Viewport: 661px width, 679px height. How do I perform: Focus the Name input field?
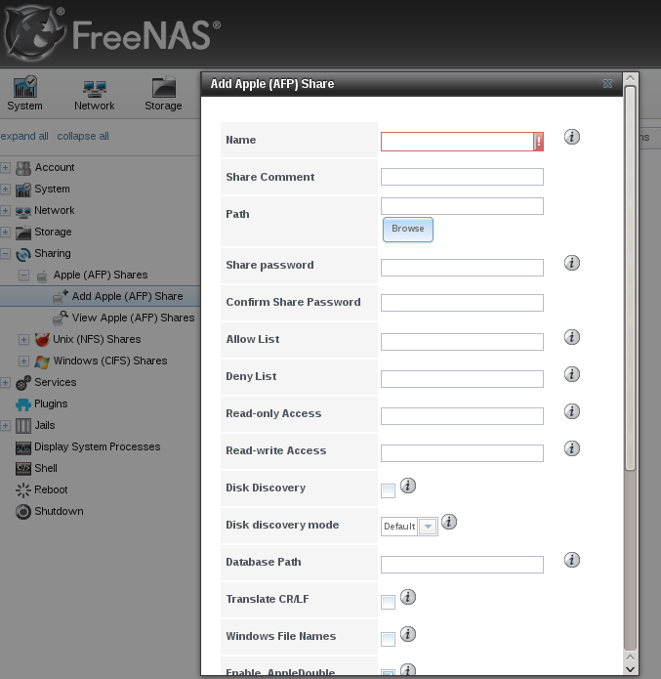coord(457,142)
